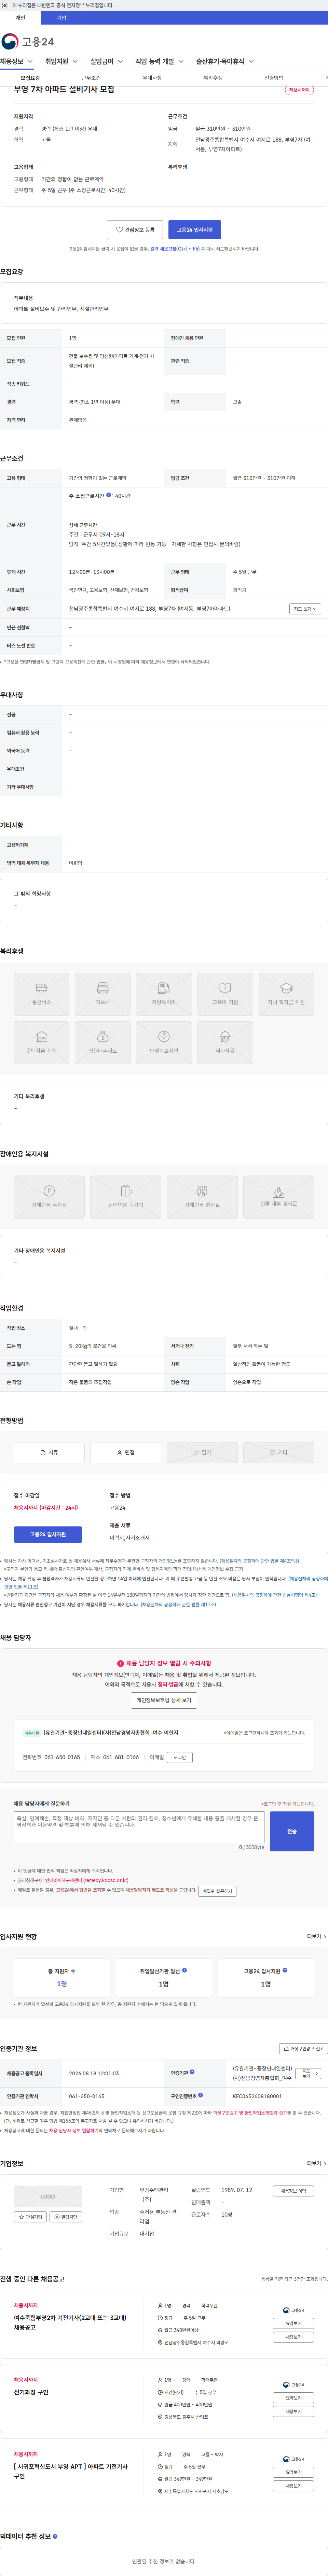Jump to the 복리후생 section tab

[213, 78]
